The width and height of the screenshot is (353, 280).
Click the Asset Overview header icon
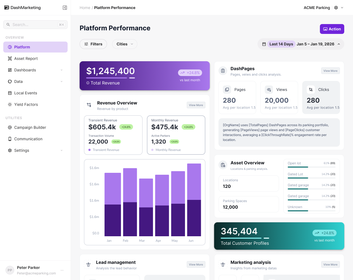[223, 165]
